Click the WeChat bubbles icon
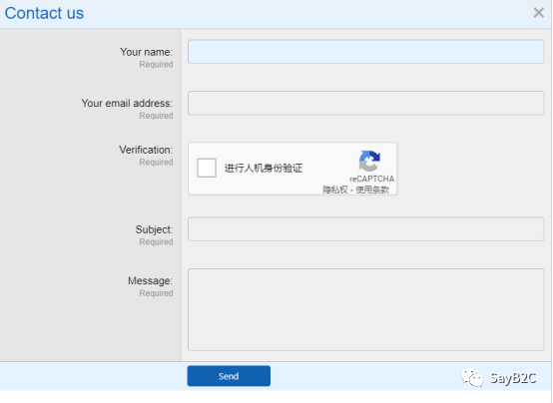Viewport: 553px width, 403px height. click(472, 378)
